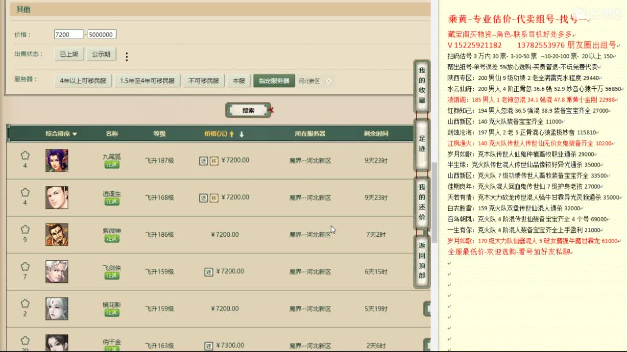Select 本服 server filter
This screenshot has width=627, height=352.
point(239,81)
